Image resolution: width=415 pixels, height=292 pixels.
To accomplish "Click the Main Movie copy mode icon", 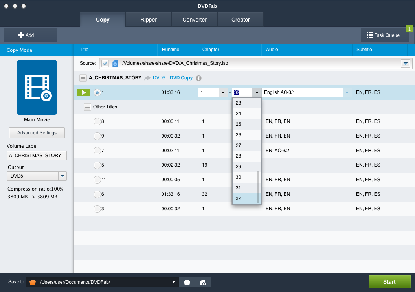I will coord(37,87).
